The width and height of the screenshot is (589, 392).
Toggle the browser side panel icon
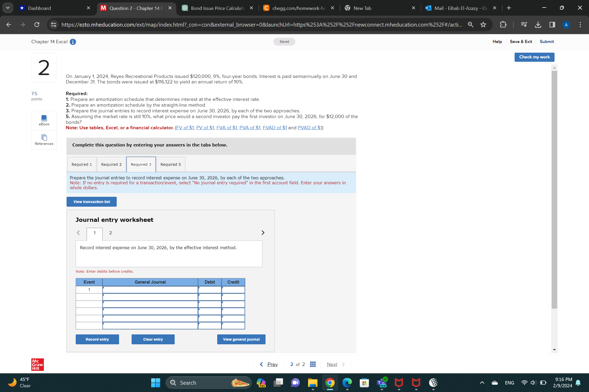pyautogui.click(x=552, y=25)
